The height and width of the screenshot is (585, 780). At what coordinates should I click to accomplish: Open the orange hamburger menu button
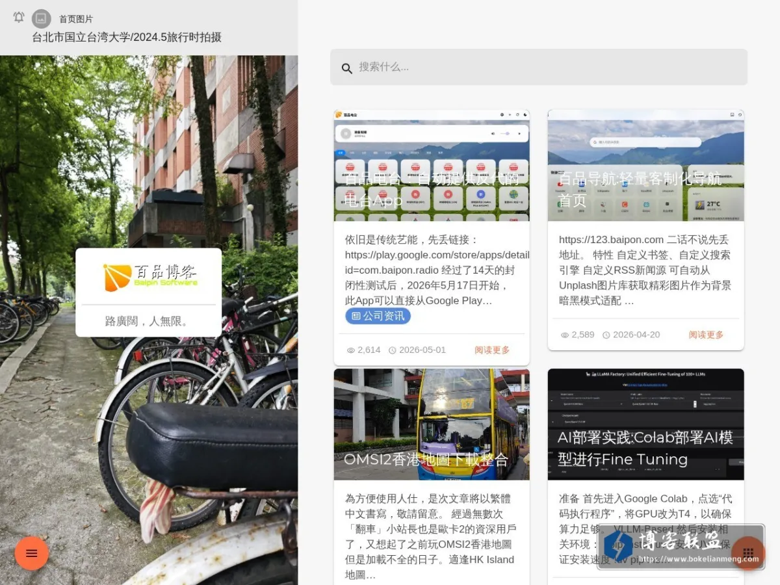(31, 553)
